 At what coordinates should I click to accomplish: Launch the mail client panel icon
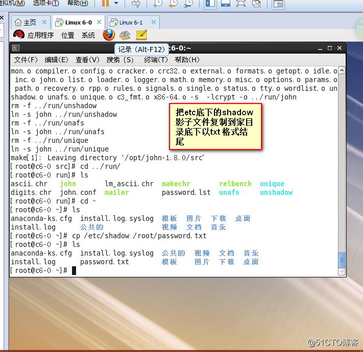[125, 35]
